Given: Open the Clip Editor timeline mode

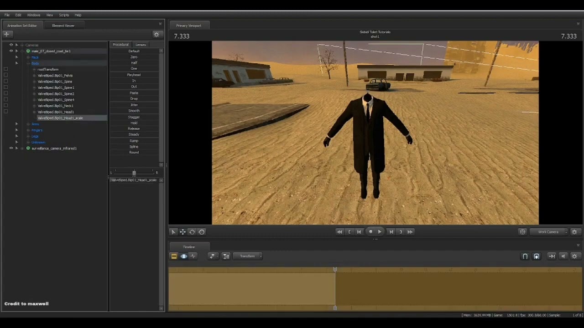Looking at the screenshot, I should coord(174,256).
